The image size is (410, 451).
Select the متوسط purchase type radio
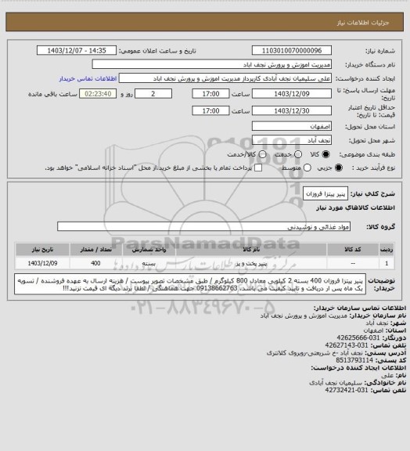pos(307,168)
